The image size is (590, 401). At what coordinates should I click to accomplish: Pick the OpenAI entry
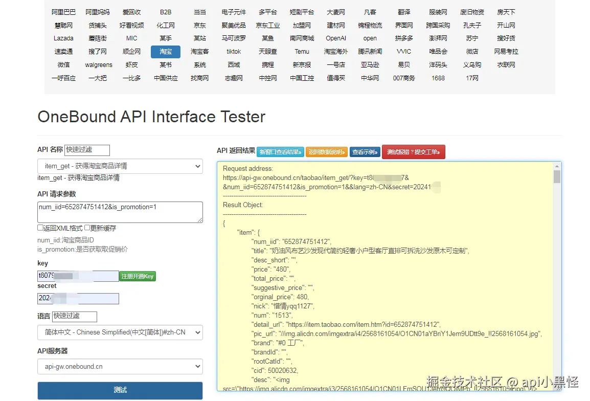[336, 38]
